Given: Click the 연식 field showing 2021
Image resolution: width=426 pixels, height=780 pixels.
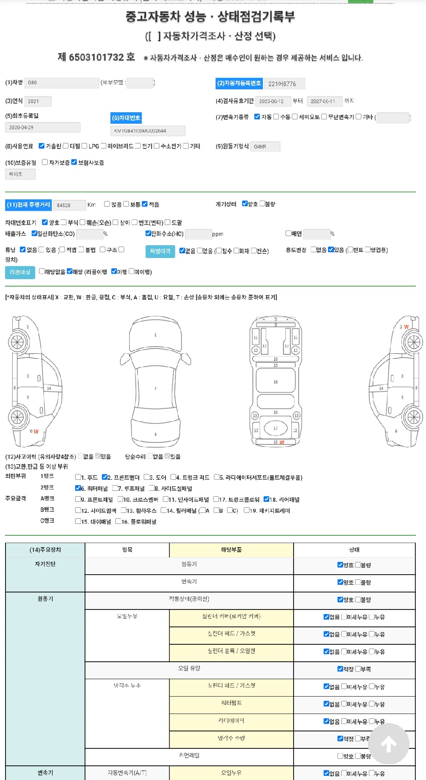Looking at the screenshot, I should point(38,101).
